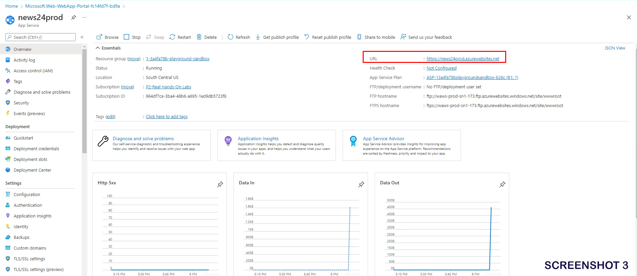Open Configuration settings page
The height and width of the screenshot is (276, 637).
[x=27, y=195]
